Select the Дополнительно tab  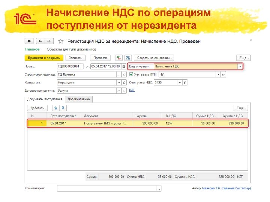[79, 99]
